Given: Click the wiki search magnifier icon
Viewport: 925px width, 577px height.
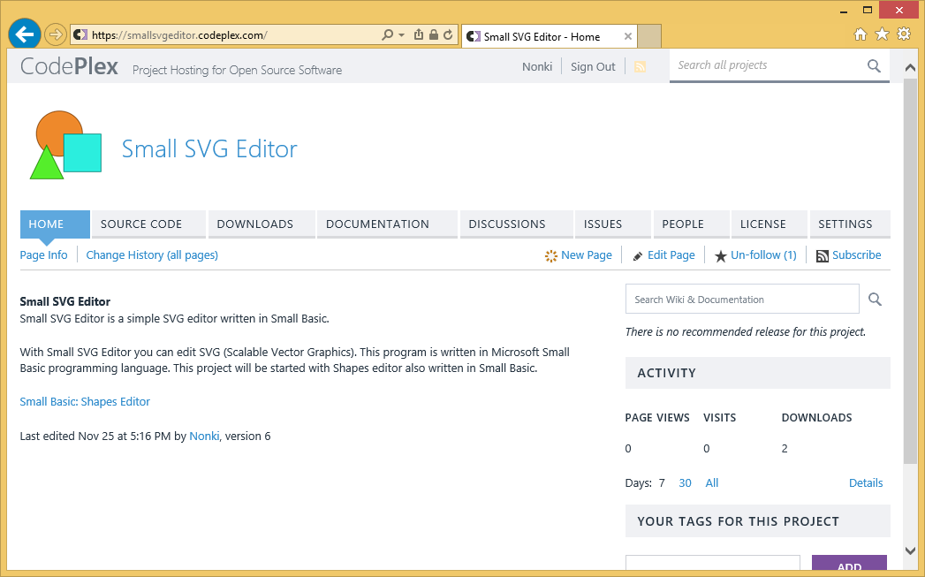Looking at the screenshot, I should click(x=875, y=300).
